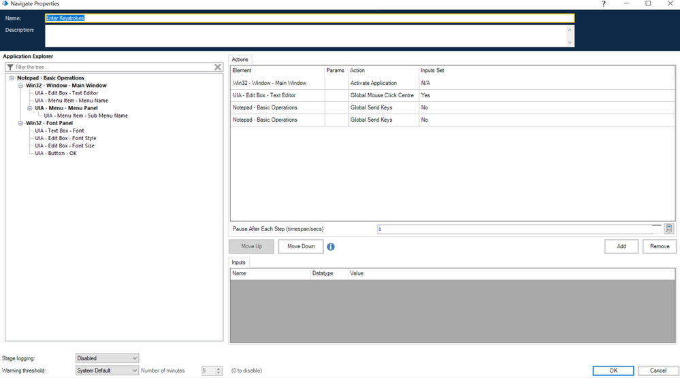This screenshot has height=378, width=680.
Task: Select the Global Mouse Click Centre action row
Action: pyautogui.click(x=381, y=95)
